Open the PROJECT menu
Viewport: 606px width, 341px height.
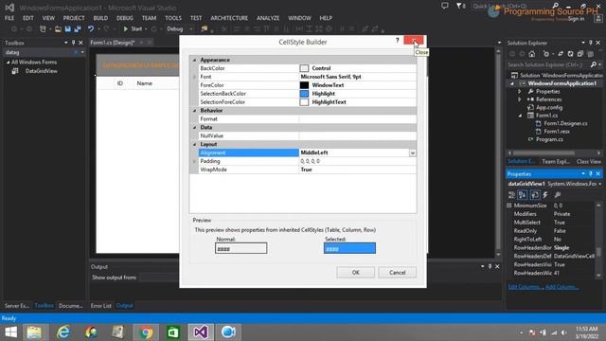[x=74, y=18]
